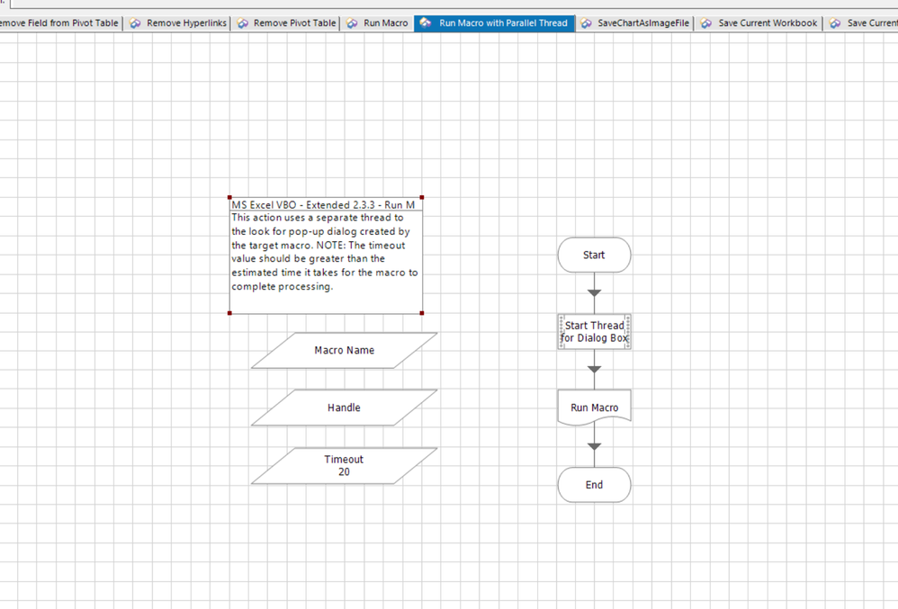
Task: Select the End stage
Action: [594, 485]
